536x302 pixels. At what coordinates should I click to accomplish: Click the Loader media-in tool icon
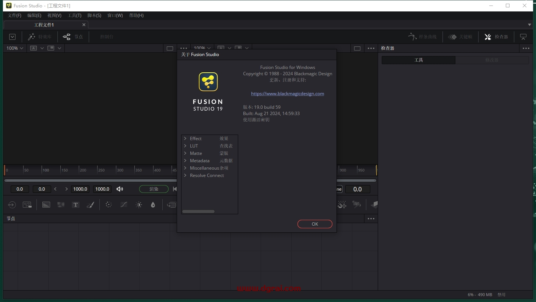click(x=12, y=205)
